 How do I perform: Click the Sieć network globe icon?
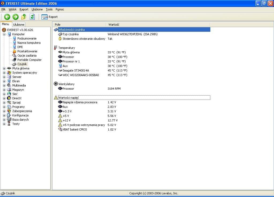(9, 94)
